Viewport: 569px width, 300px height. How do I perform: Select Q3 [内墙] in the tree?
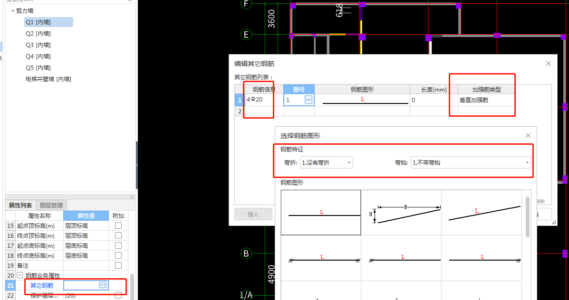(38, 45)
